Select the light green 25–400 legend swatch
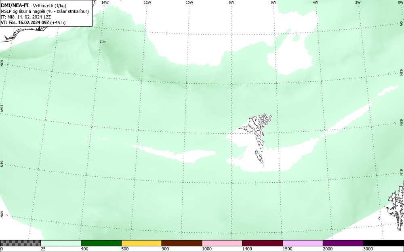 coord(61,243)
